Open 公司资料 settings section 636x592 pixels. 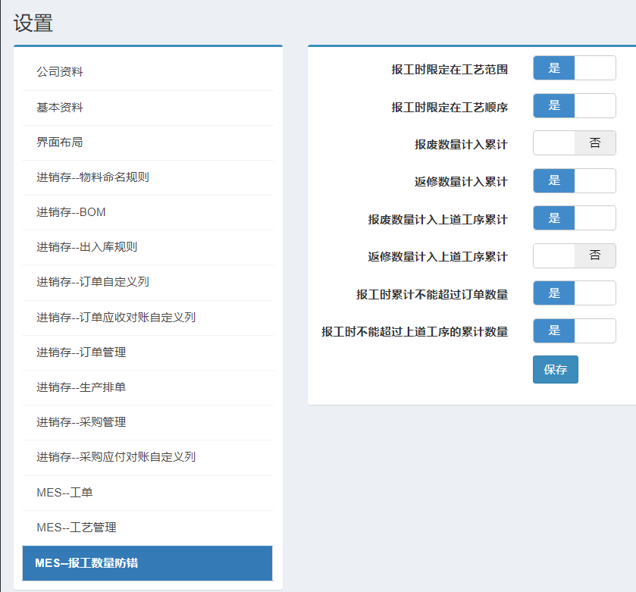(60, 72)
